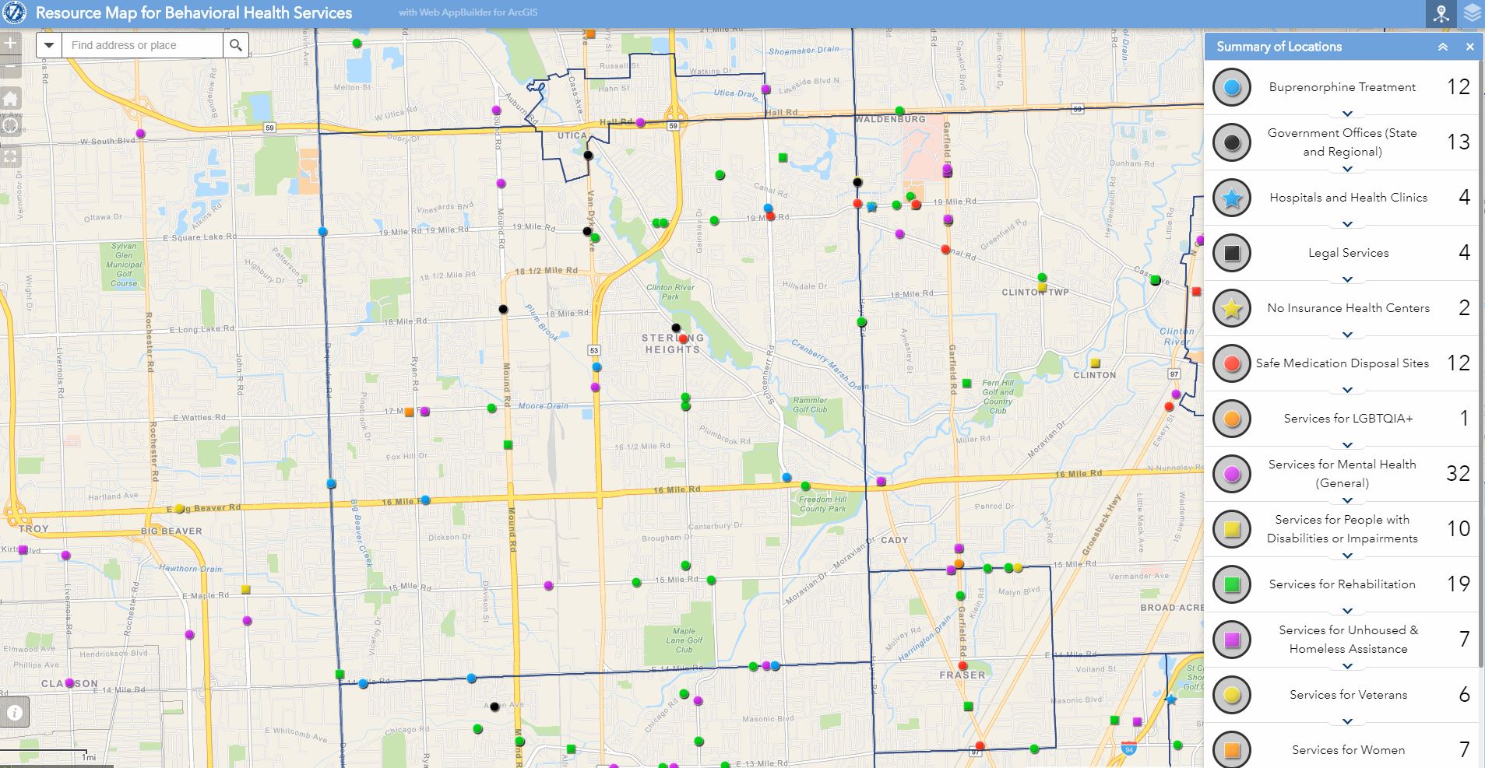Select the Safe Medication Disposal Sites label

1342,363
